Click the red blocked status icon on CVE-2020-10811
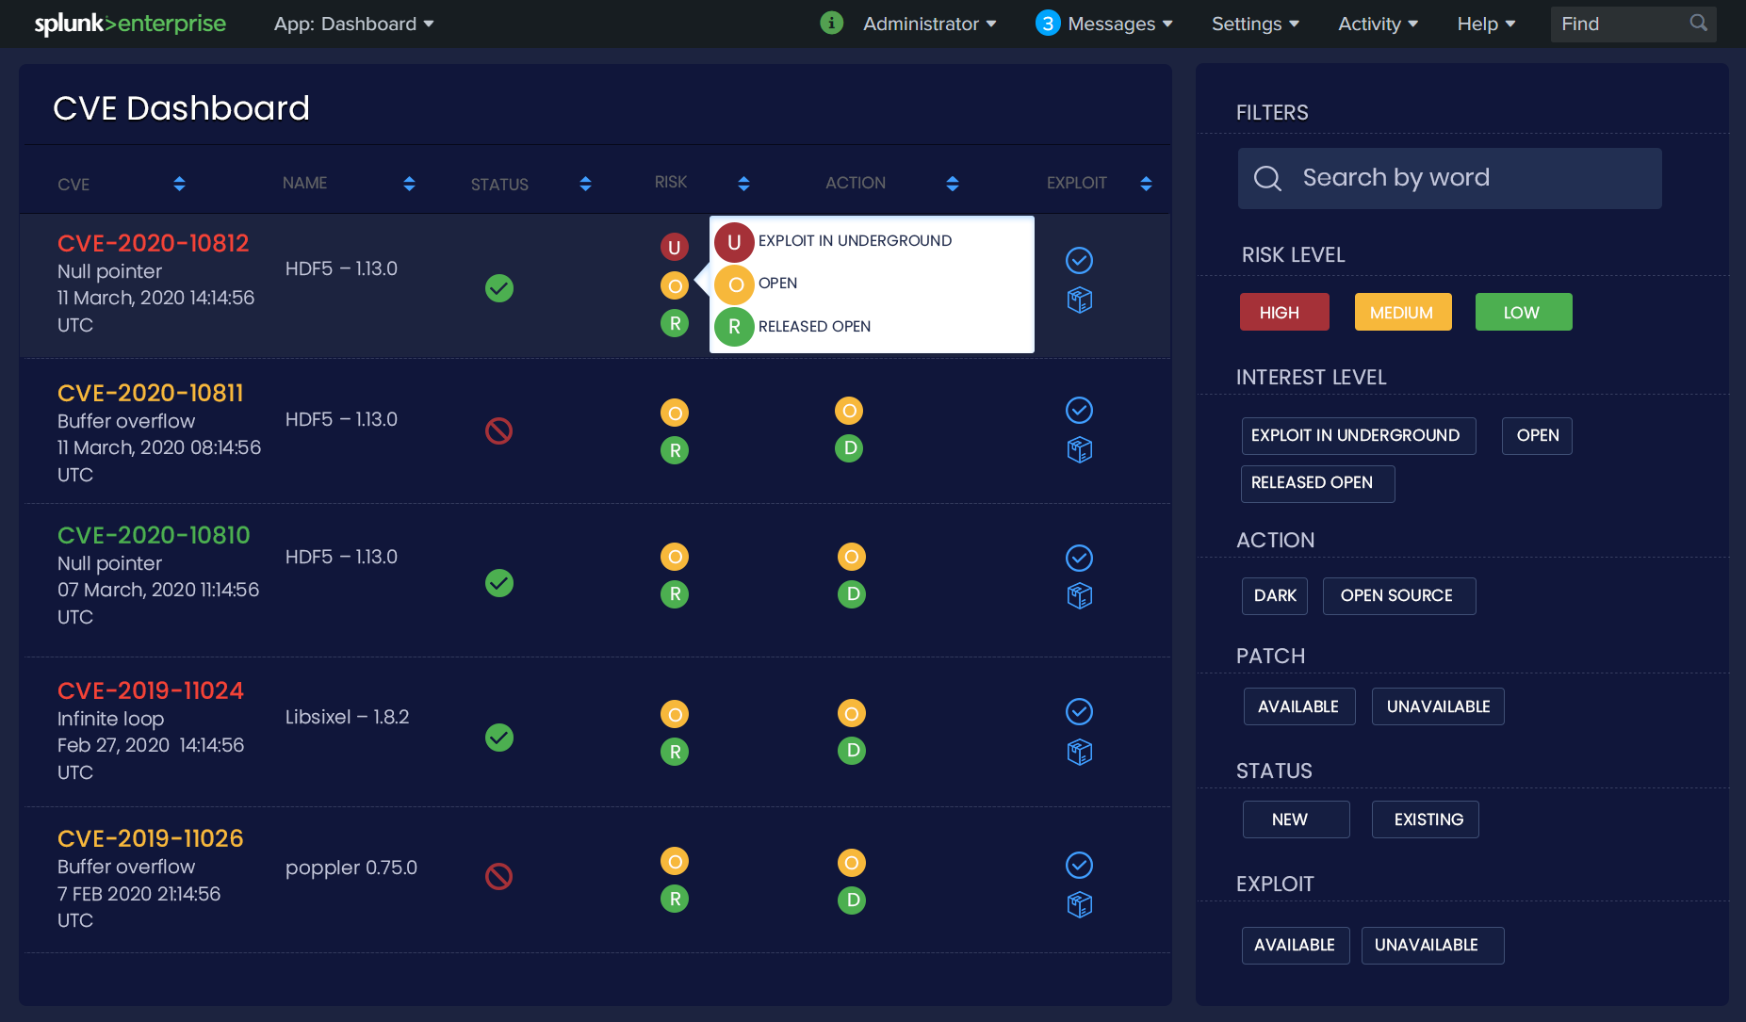This screenshot has height=1022, width=1746. (x=499, y=430)
